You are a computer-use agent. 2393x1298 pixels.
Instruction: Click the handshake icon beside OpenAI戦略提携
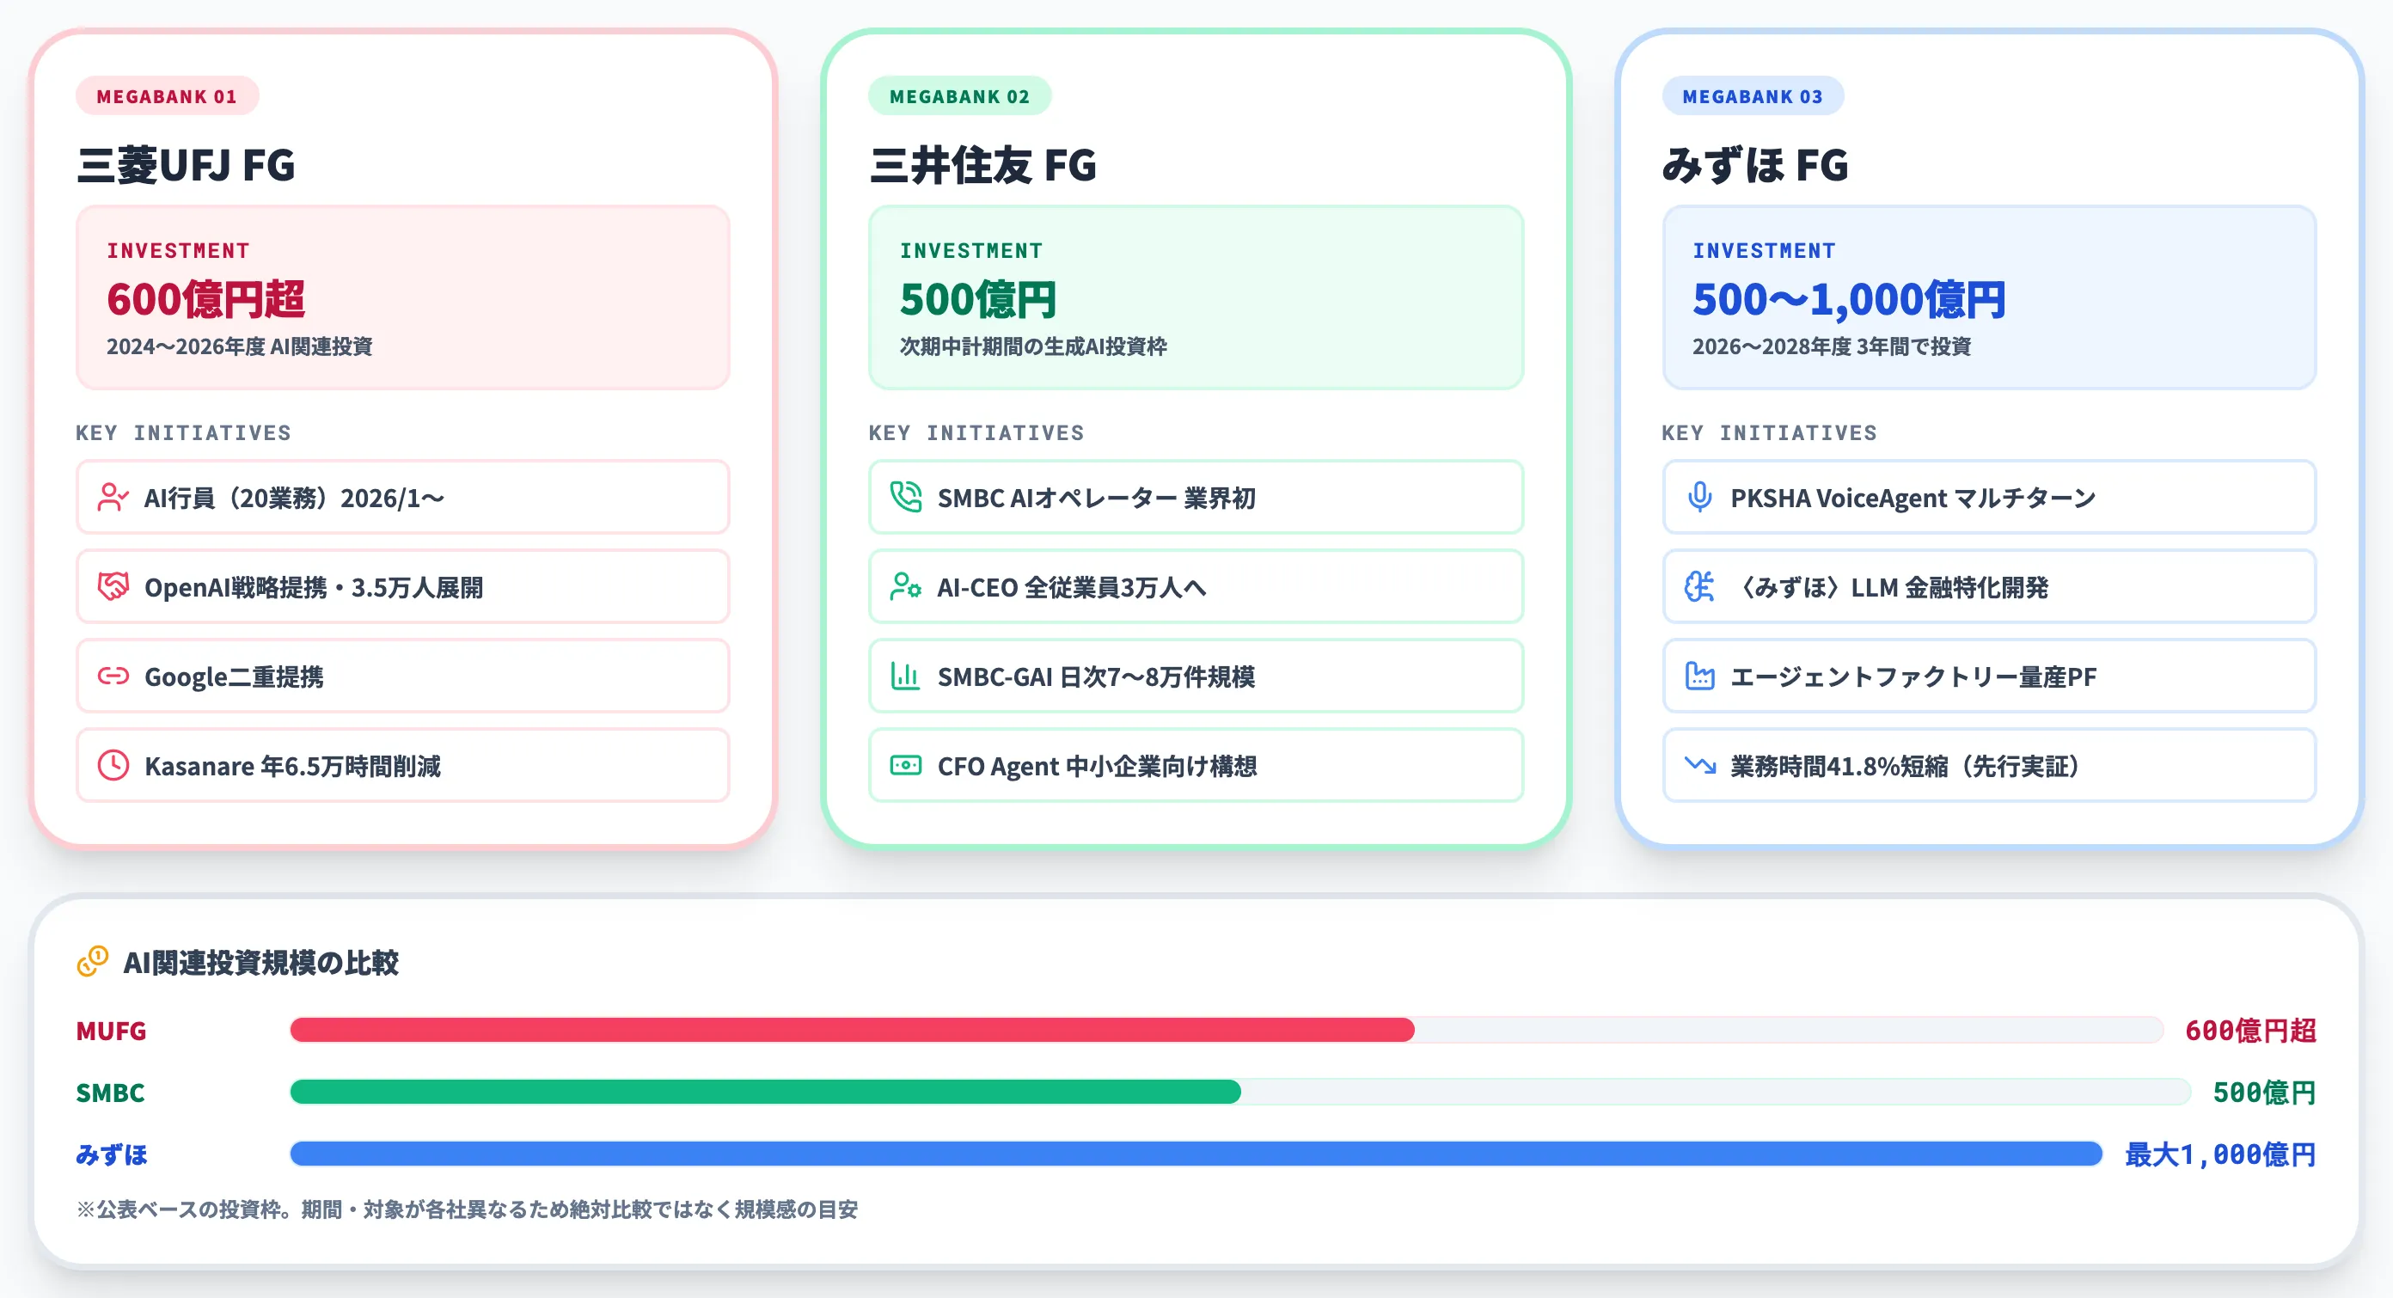click(113, 586)
